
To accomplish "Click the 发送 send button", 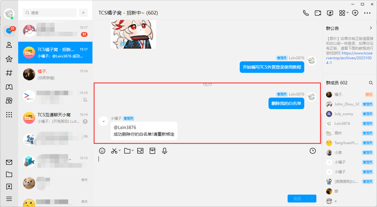I will pyautogui.click(x=297, y=199).
